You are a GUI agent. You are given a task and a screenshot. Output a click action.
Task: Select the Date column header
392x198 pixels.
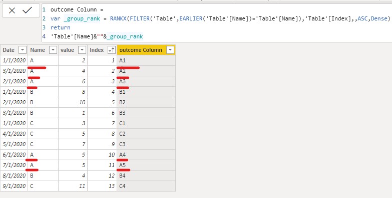14,50
